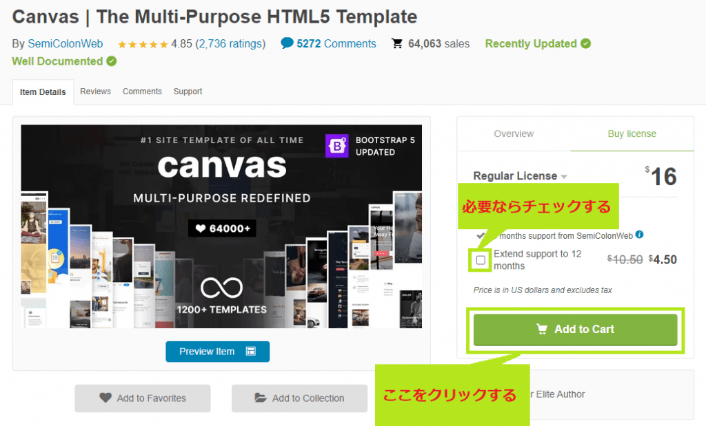Screen dimensions: 706x430
Task: Click the 'Price is in US dollars' note
Action: 543,290
